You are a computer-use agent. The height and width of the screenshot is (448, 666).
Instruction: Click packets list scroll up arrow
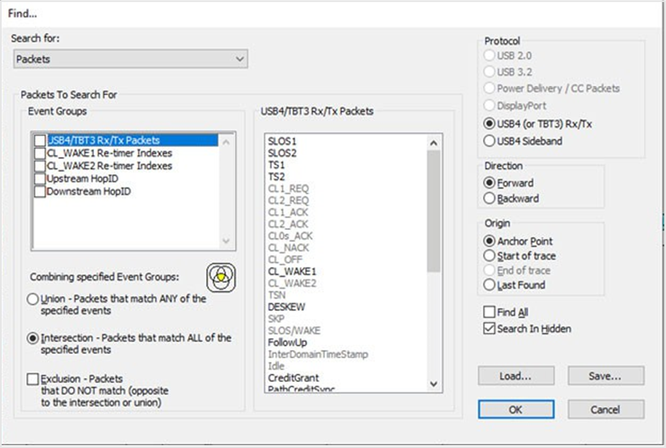coord(433,143)
